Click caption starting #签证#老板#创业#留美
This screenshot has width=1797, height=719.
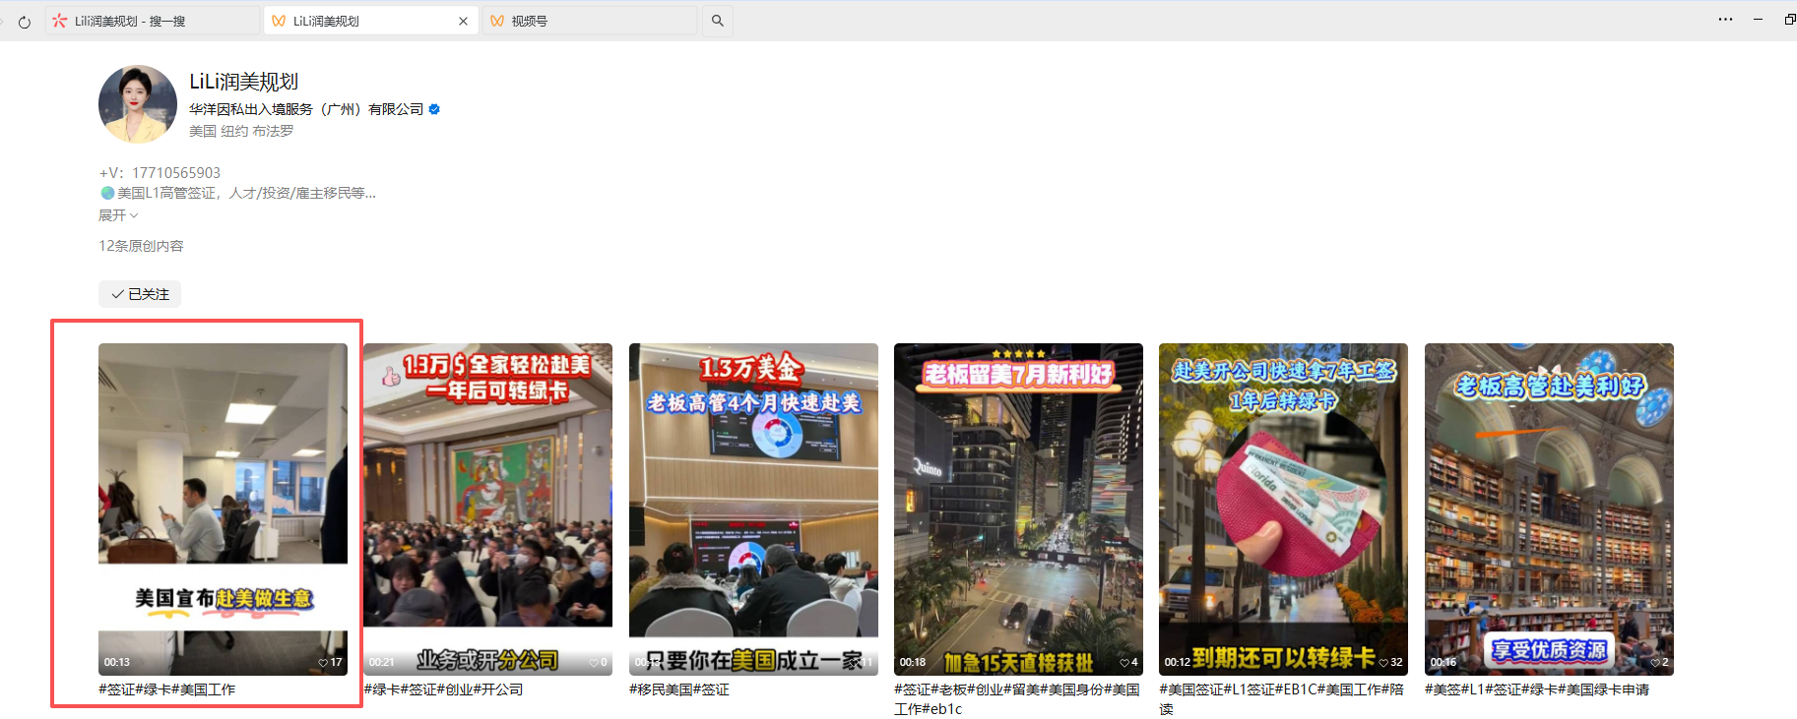pyautogui.click(x=1017, y=699)
